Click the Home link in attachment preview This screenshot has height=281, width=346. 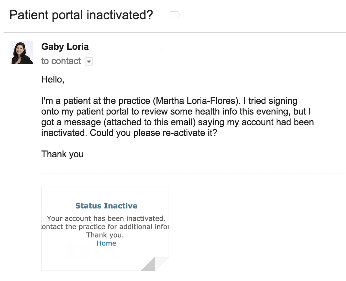click(x=106, y=243)
